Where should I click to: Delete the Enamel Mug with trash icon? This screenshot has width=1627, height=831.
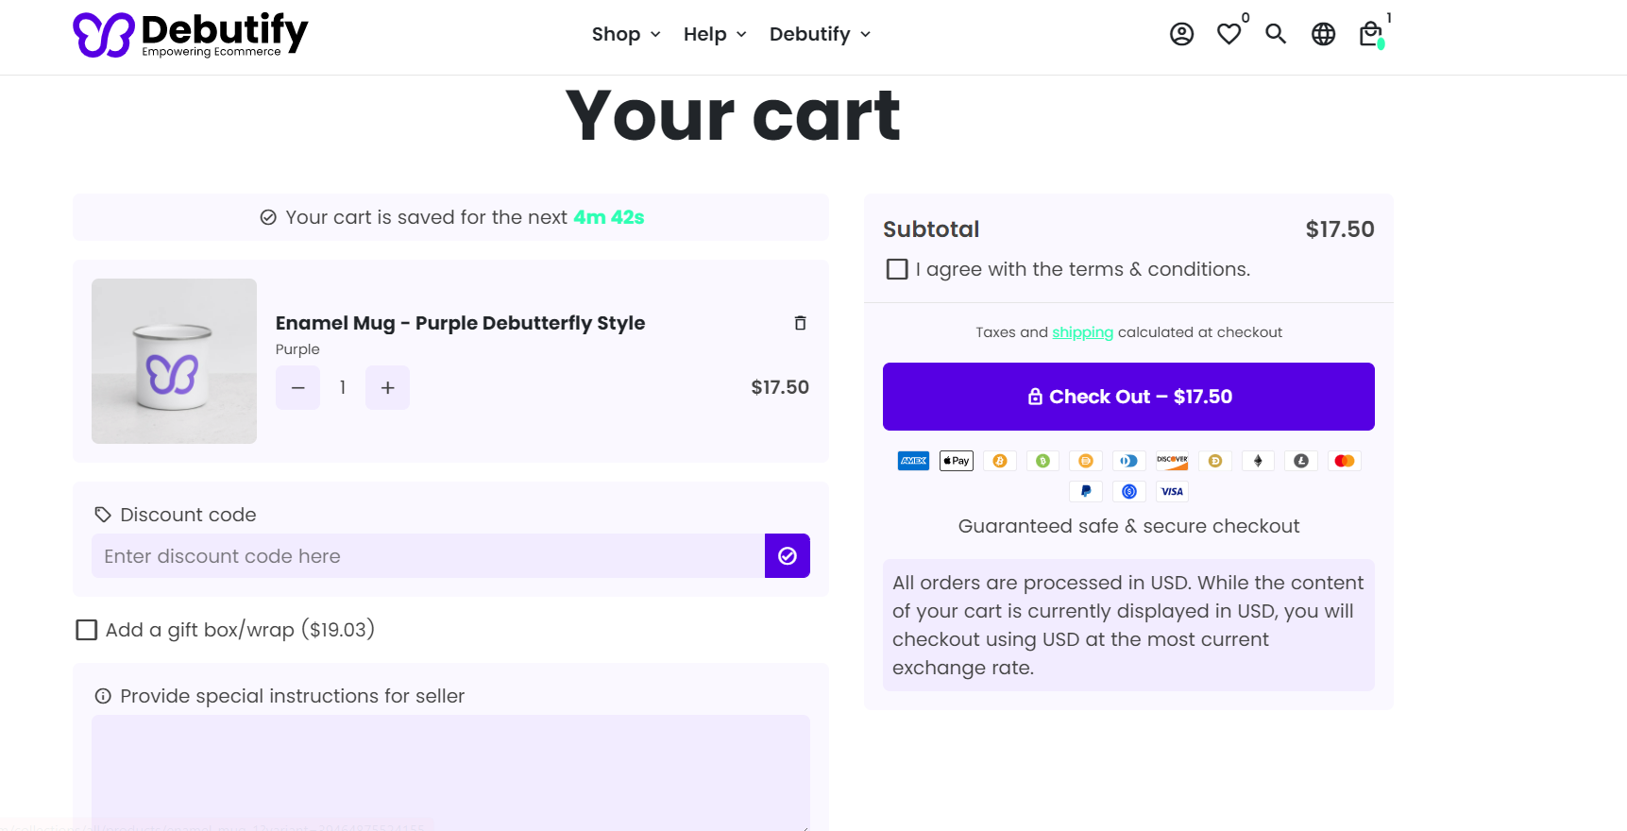click(x=800, y=323)
